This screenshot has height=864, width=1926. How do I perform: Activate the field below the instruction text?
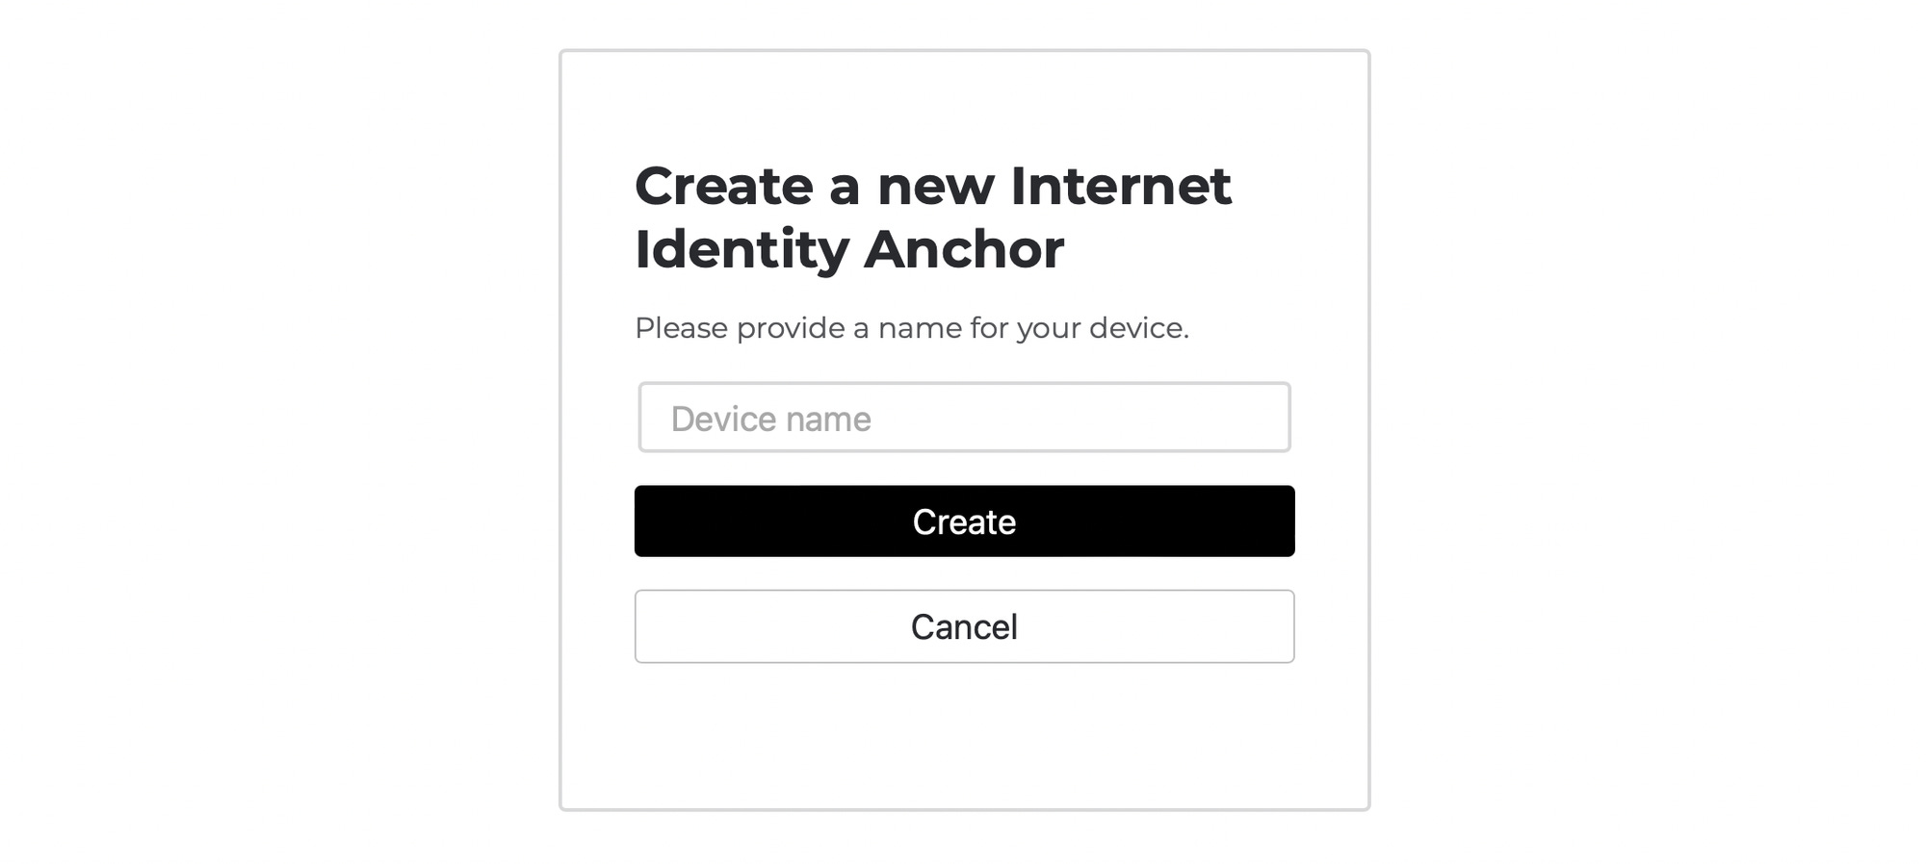point(964,418)
